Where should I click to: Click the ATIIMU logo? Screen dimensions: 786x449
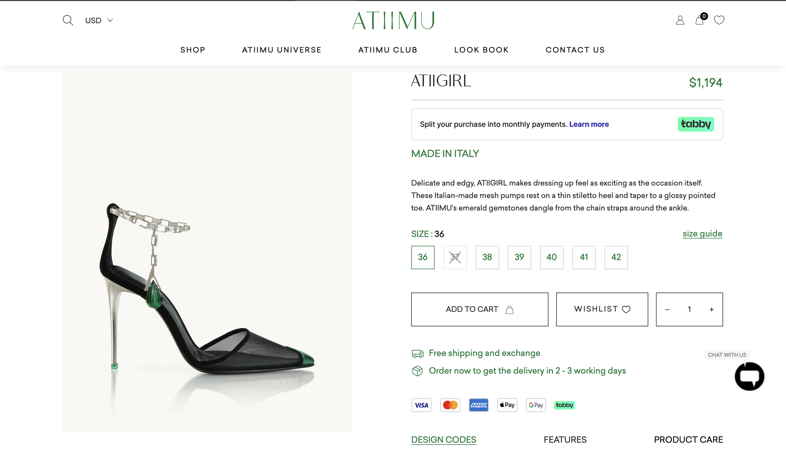point(393,20)
